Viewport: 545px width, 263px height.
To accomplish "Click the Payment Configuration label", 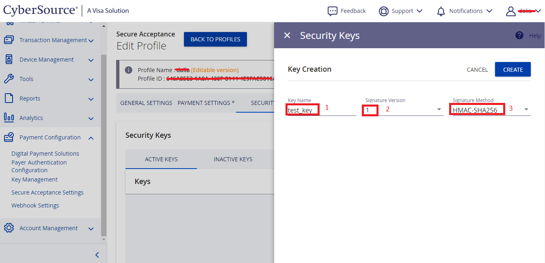I will pos(50,137).
